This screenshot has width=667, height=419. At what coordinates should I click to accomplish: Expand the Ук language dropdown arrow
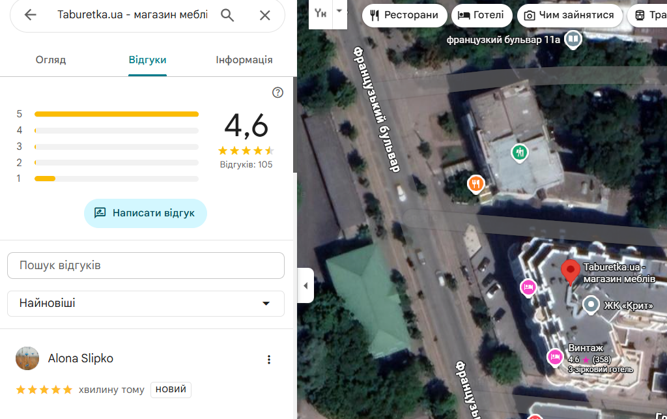(339, 11)
